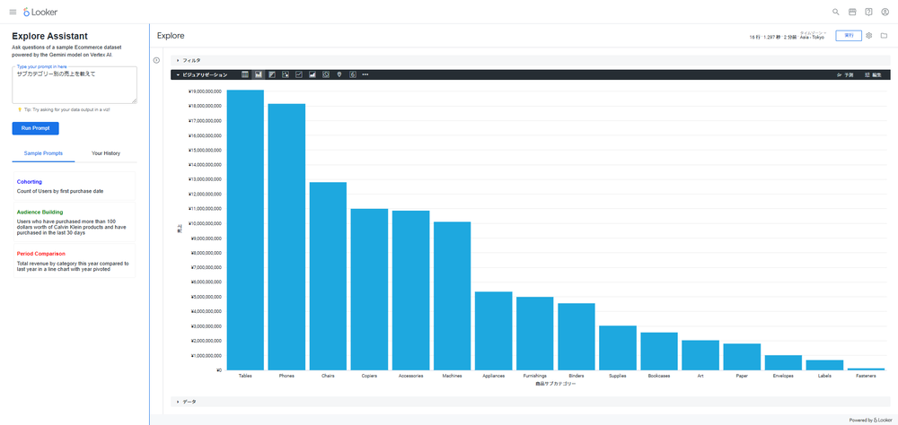Click the Labels bar in chart
Image resolution: width=898 pixels, height=425 pixels.
point(824,365)
